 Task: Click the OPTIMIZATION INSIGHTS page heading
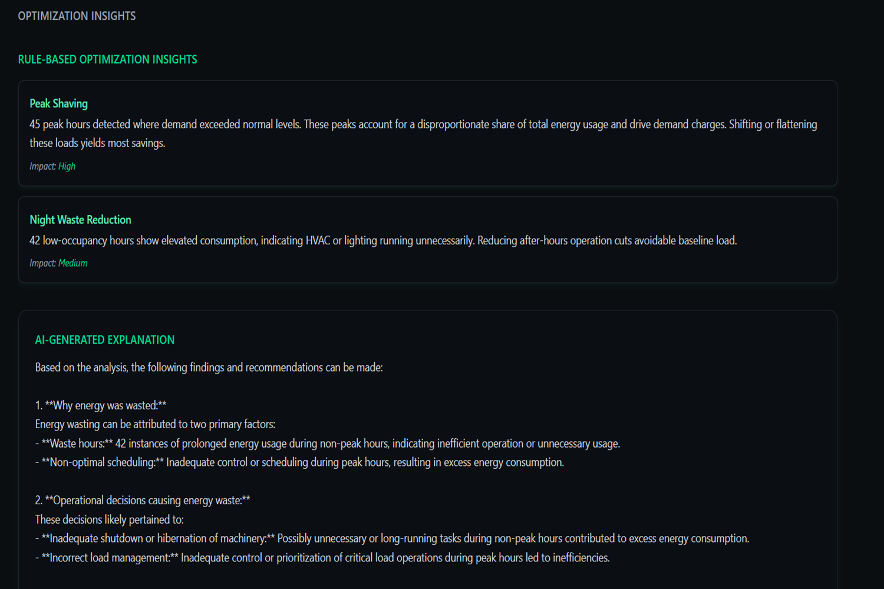(77, 16)
